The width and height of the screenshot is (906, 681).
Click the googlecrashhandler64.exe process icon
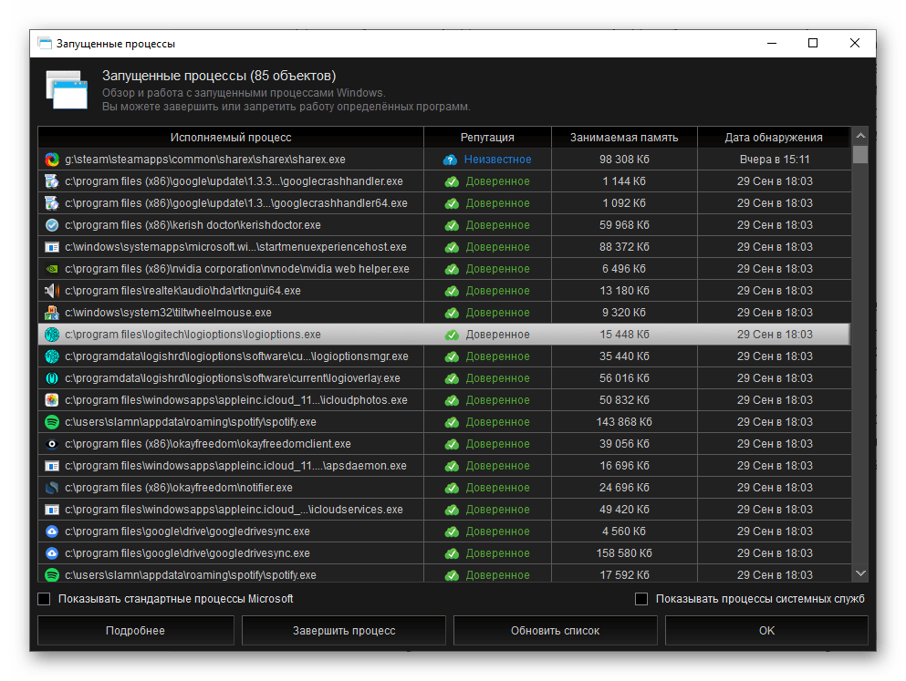(x=52, y=203)
